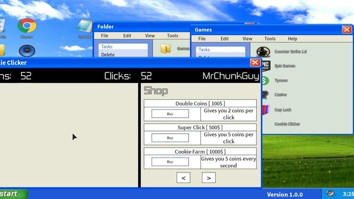
Task: Click Tasks header in Folder window
Action: [x=123, y=46]
